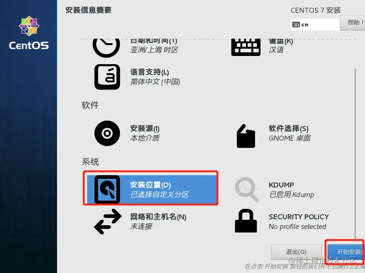Image resolution: width=365 pixels, height=273 pixels.
Task: Open the language support icon
Action: point(107,77)
